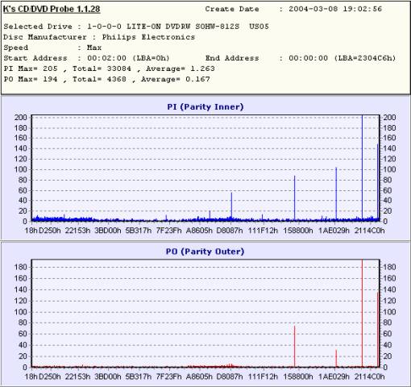
Task: Click the 7F23Fh label under the PI chart
Action: point(169,231)
